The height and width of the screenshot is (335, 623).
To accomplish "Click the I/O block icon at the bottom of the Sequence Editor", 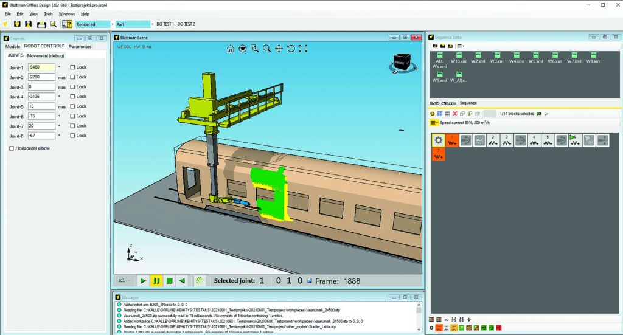I will tap(446, 320).
